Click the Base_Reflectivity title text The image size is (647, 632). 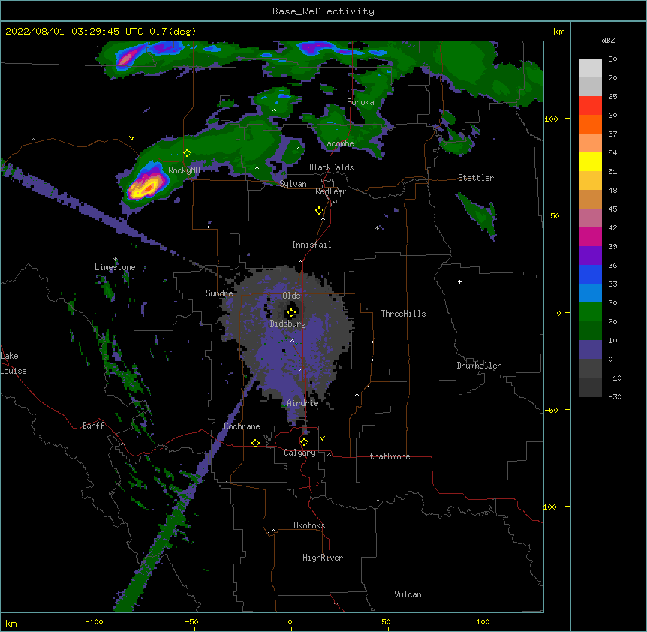[x=323, y=11]
